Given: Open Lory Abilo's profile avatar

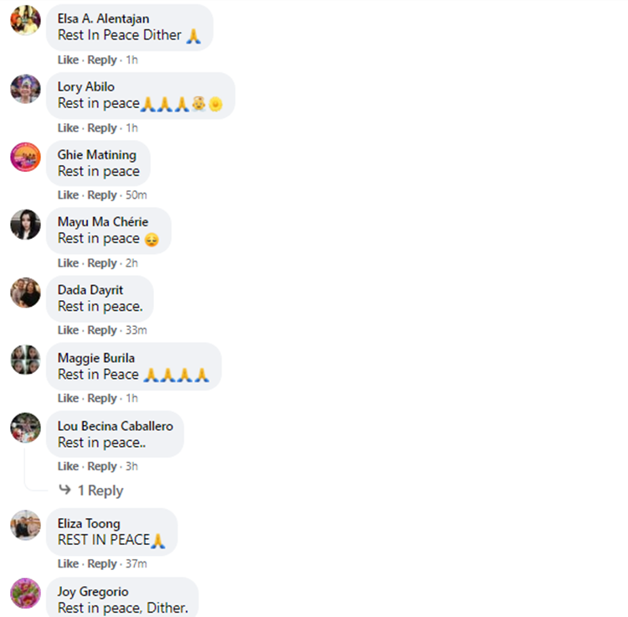Looking at the screenshot, I should click(x=25, y=89).
